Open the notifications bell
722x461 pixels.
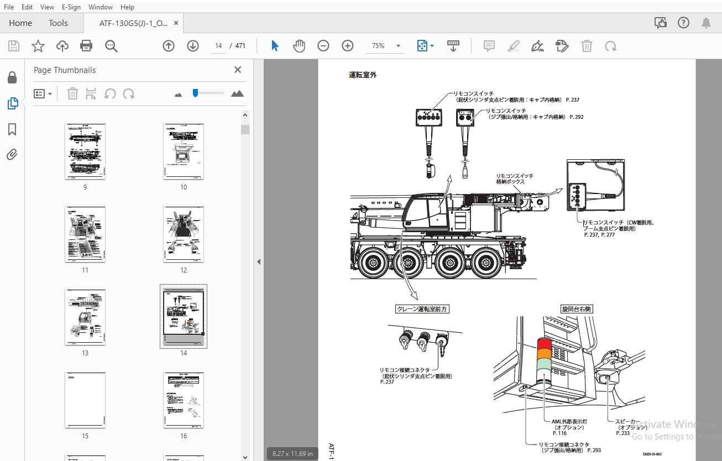[706, 23]
